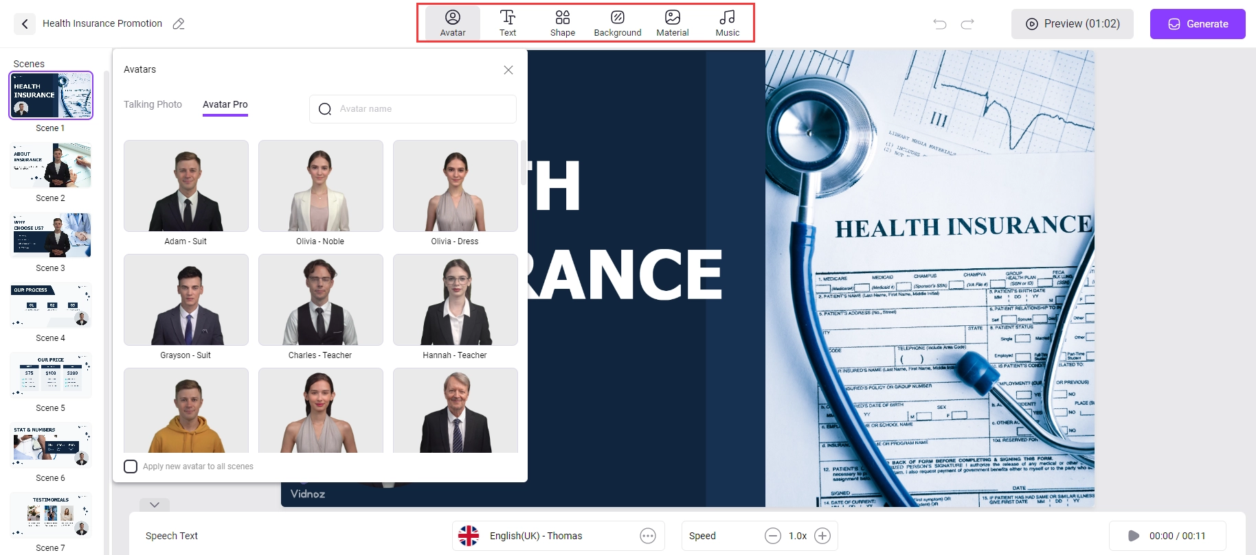Click the pencil icon to rename project
This screenshot has width=1256, height=555.
coord(179,24)
